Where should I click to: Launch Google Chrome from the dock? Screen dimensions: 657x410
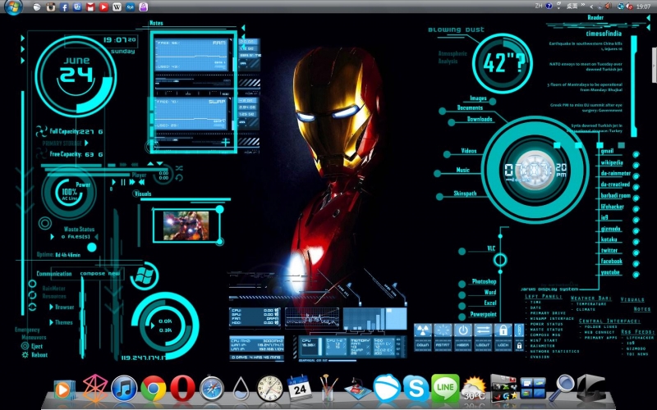pos(153,387)
